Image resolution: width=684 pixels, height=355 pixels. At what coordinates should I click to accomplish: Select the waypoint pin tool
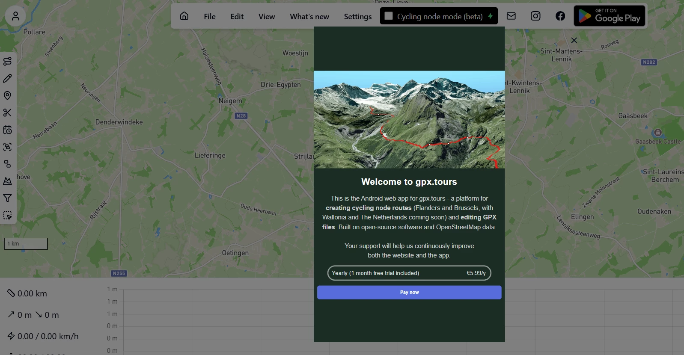[x=7, y=96]
